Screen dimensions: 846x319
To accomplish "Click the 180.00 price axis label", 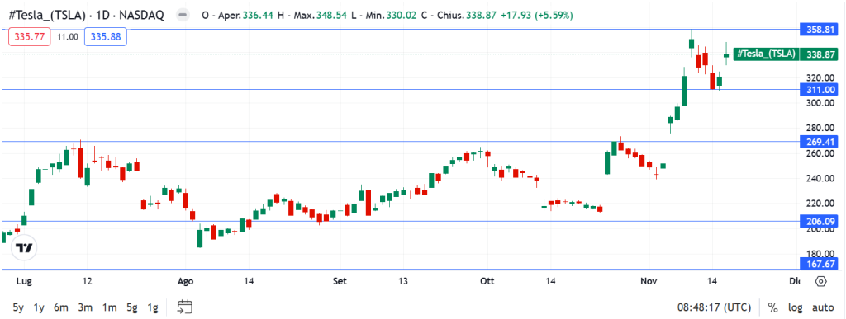I will click(x=820, y=254).
